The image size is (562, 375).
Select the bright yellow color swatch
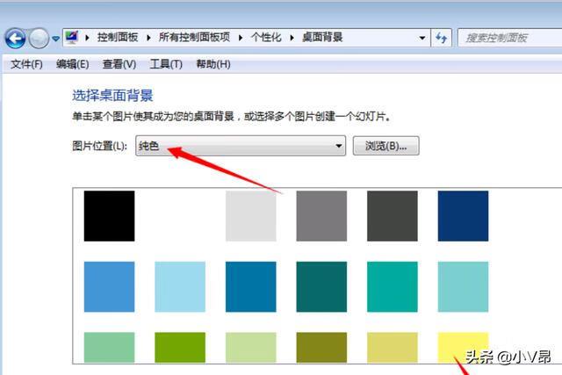click(x=463, y=347)
